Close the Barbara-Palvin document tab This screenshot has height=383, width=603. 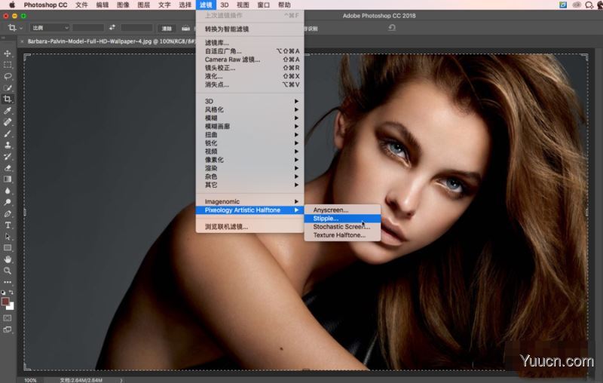click(x=22, y=41)
